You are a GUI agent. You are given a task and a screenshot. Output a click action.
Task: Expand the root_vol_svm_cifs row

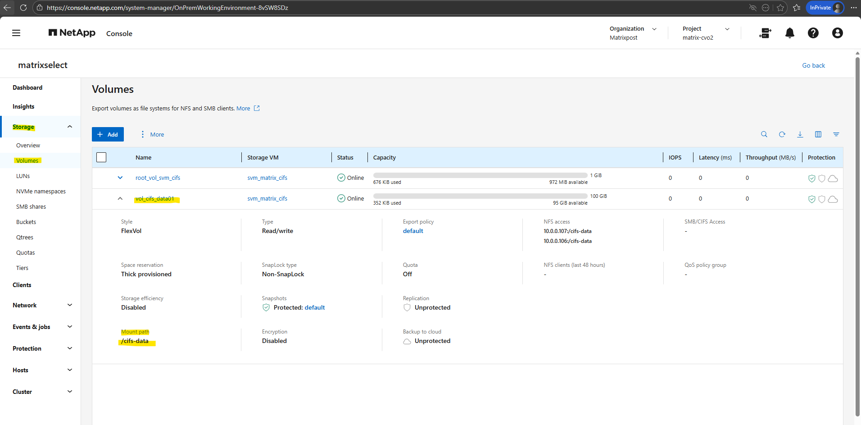tap(120, 178)
